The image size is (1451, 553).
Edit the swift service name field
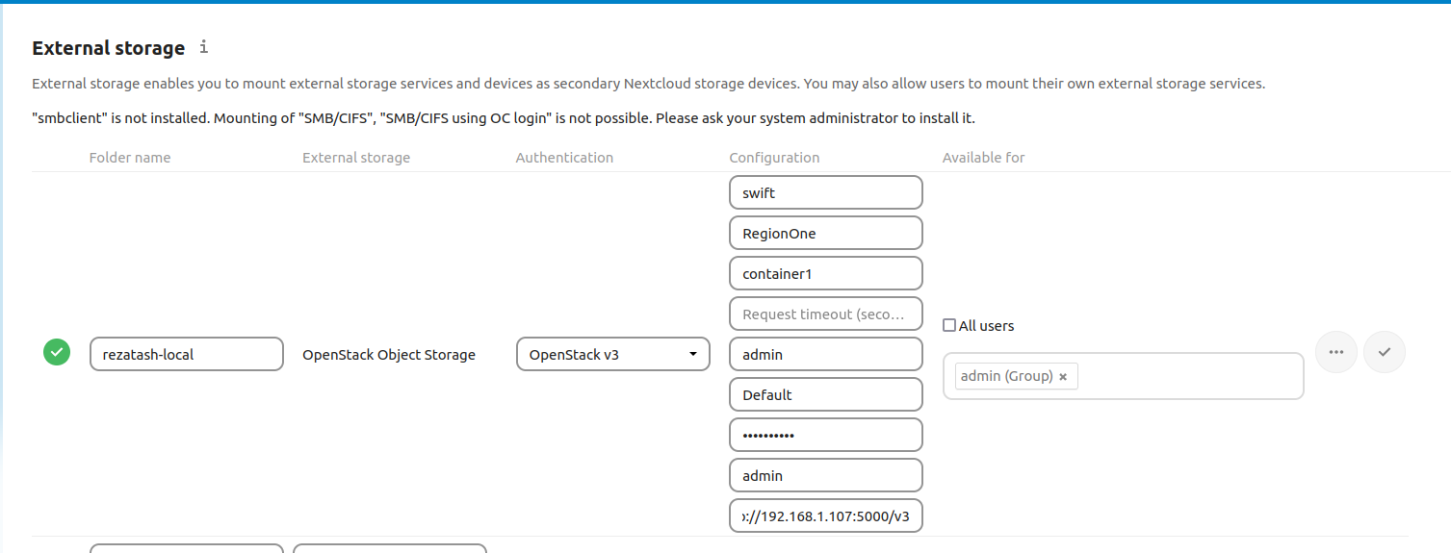(x=825, y=192)
